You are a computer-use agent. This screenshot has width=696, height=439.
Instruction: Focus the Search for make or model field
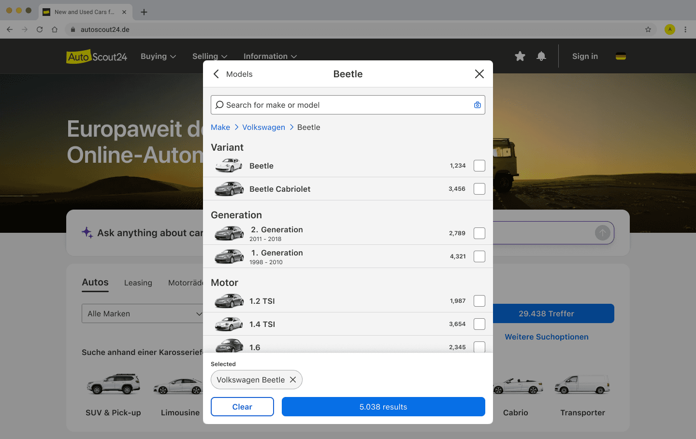348,105
